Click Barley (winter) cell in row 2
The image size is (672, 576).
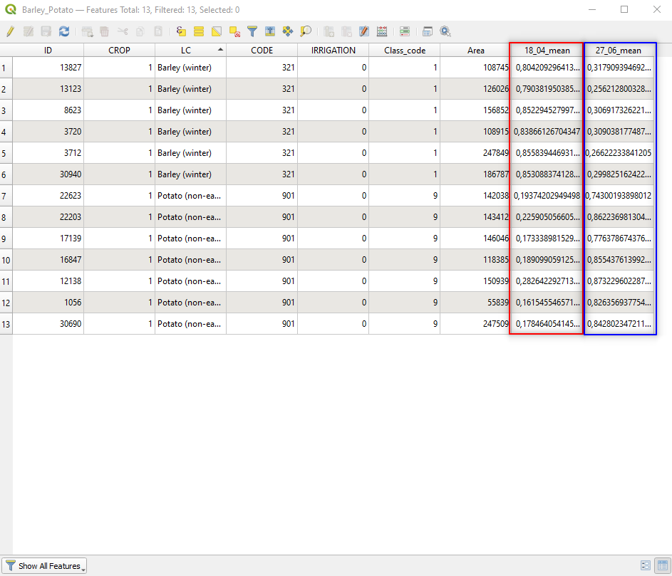(190, 89)
